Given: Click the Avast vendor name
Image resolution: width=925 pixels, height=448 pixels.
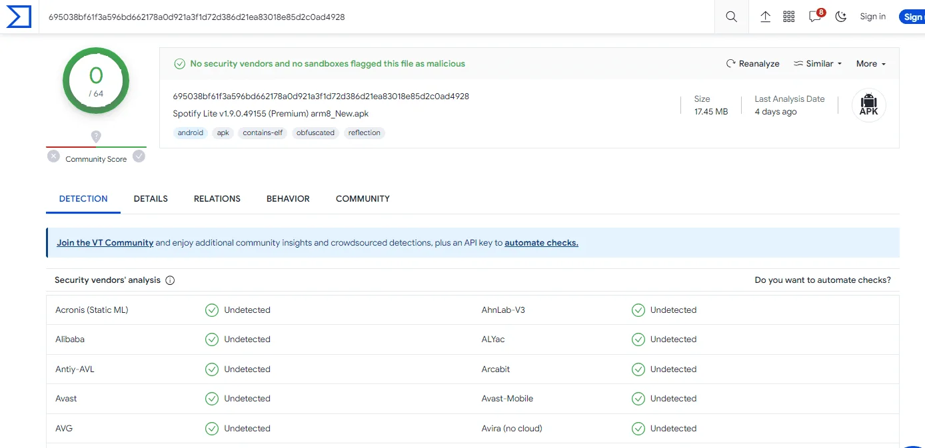Looking at the screenshot, I should (x=66, y=399).
